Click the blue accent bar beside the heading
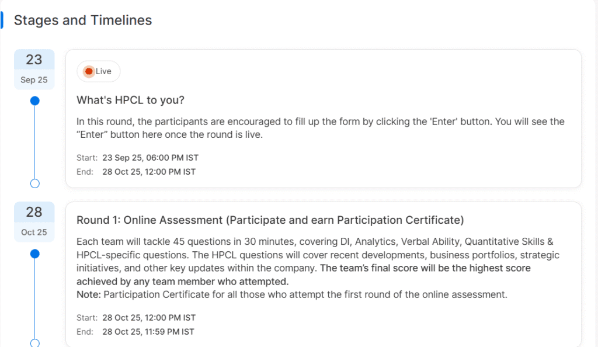This screenshot has width=598, height=347. tap(2, 20)
